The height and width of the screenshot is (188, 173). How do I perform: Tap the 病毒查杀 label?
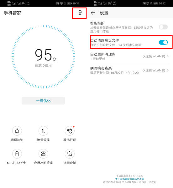(70, 163)
